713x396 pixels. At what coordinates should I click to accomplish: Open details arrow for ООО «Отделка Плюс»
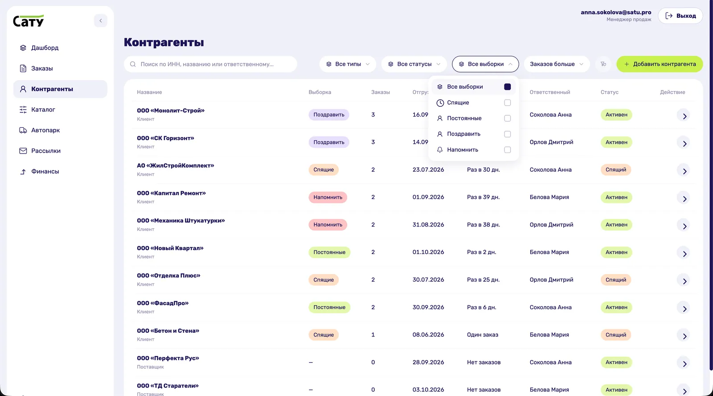[684, 281]
